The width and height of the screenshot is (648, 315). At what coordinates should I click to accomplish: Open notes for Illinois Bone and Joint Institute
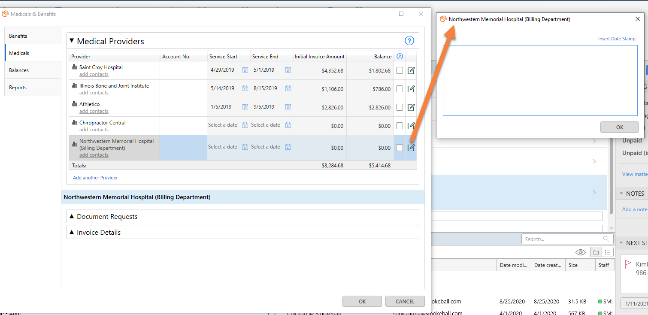(411, 89)
